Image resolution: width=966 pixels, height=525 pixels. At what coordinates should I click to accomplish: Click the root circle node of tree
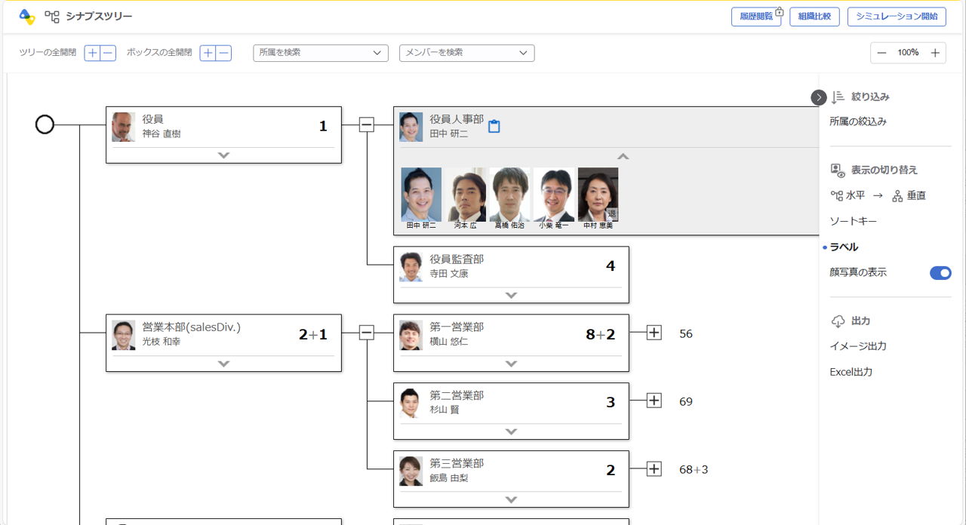tap(45, 124)
